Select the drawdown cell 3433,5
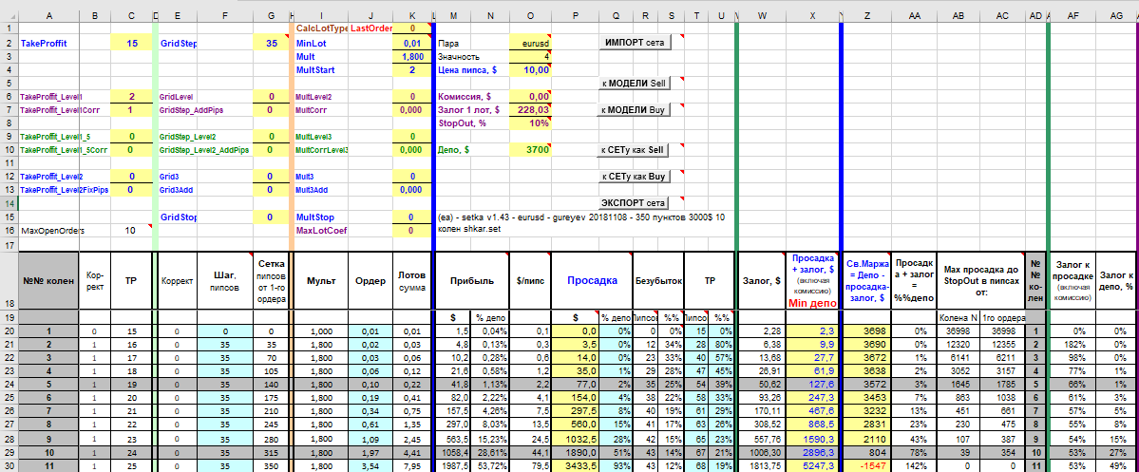 [x=577, y=464]
